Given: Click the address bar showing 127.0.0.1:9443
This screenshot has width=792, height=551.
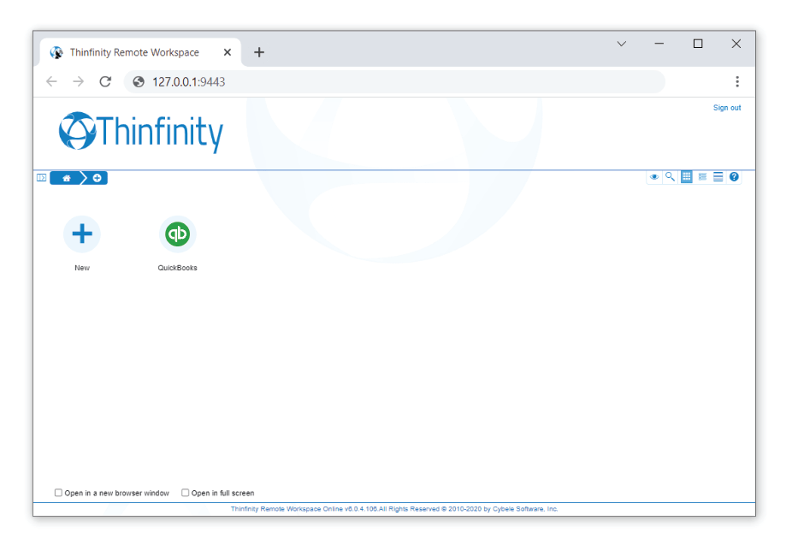Looking at the screenshot, I should pyautogui.click(x=394, y=82).
